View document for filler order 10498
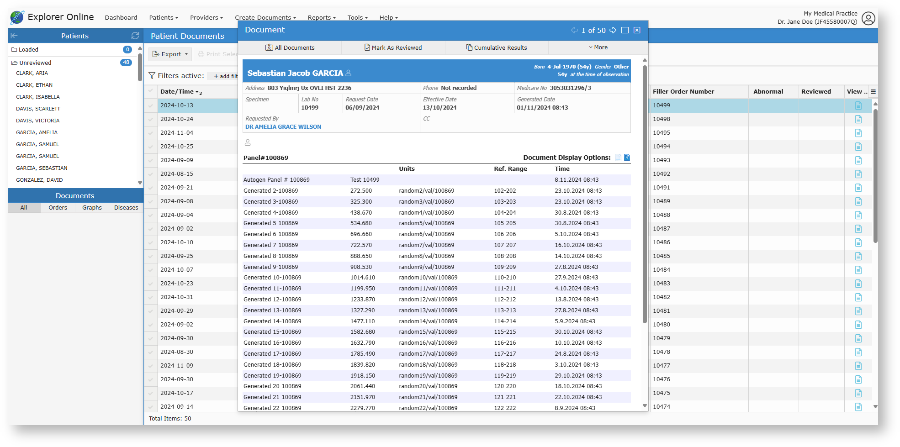The height and width of the screenshot is (447, 900). pos(858,119)
